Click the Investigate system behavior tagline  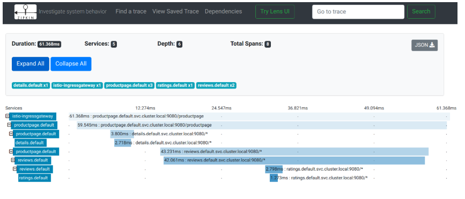click(x=72, y=12)
